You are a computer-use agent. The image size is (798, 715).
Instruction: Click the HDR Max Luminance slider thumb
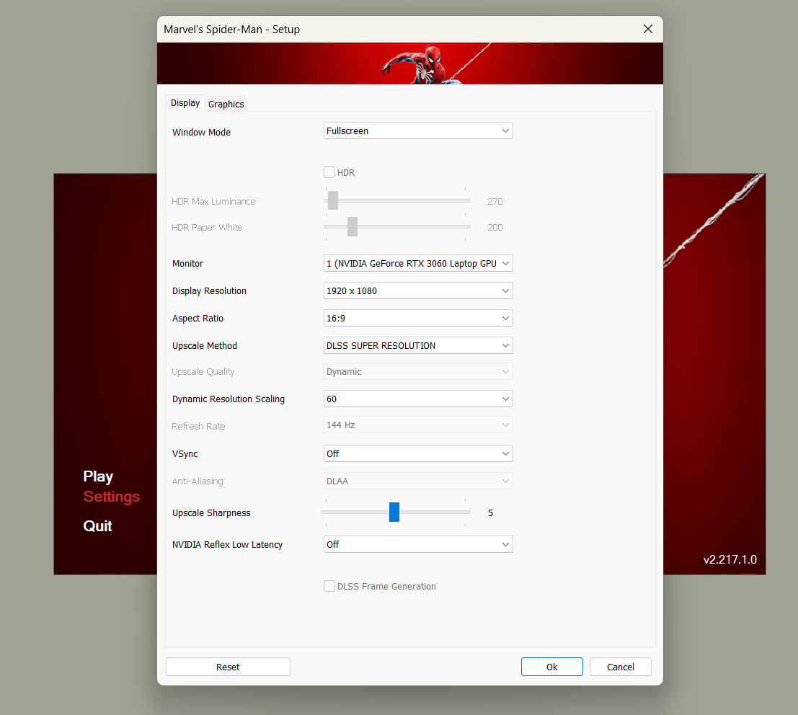pos(333,200)
